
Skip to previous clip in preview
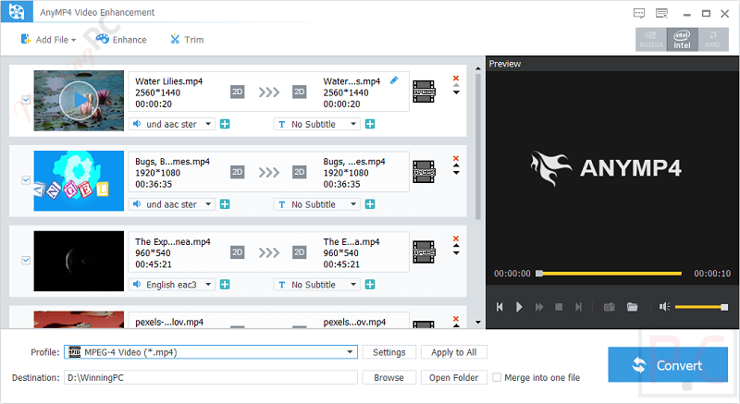[x=499, y=307]
